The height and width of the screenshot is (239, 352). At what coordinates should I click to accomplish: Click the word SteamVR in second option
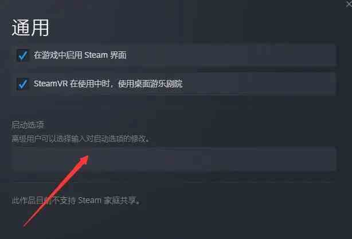(50, 84)
